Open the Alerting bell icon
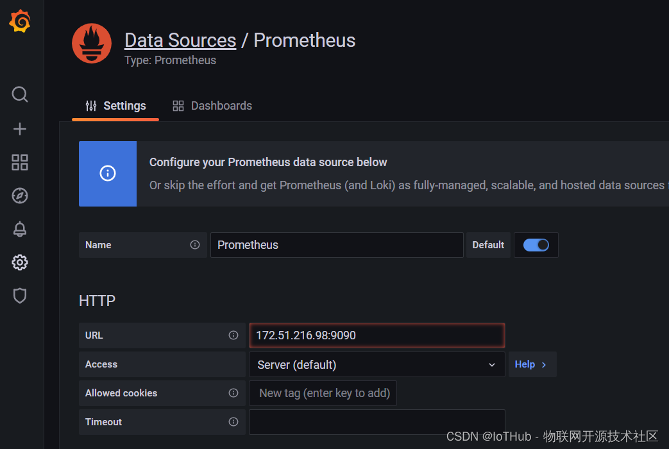Image resolution: width=669 pixels, height=449 pixels. [x=20, y=229]
